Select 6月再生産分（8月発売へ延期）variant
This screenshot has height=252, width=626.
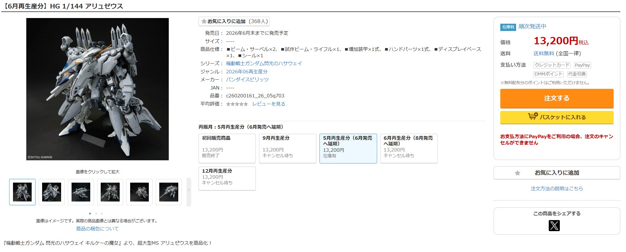coord(409,148)
